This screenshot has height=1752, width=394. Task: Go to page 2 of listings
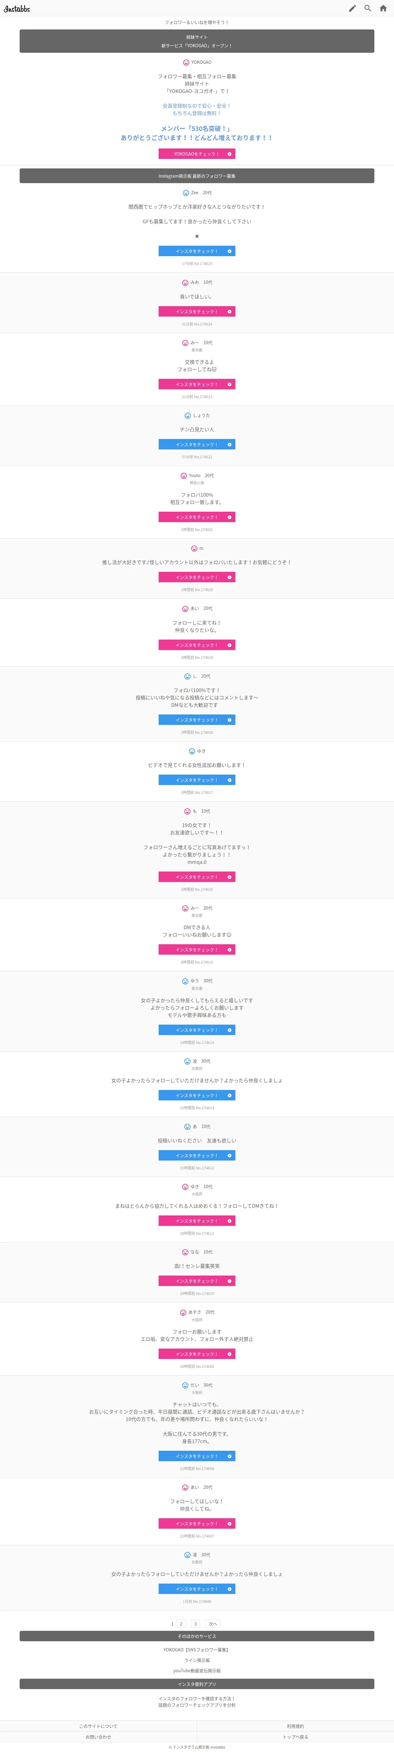pos(181,1624)
